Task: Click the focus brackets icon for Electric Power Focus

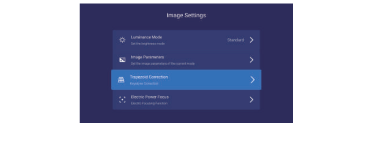Action: tap(122, 100)
